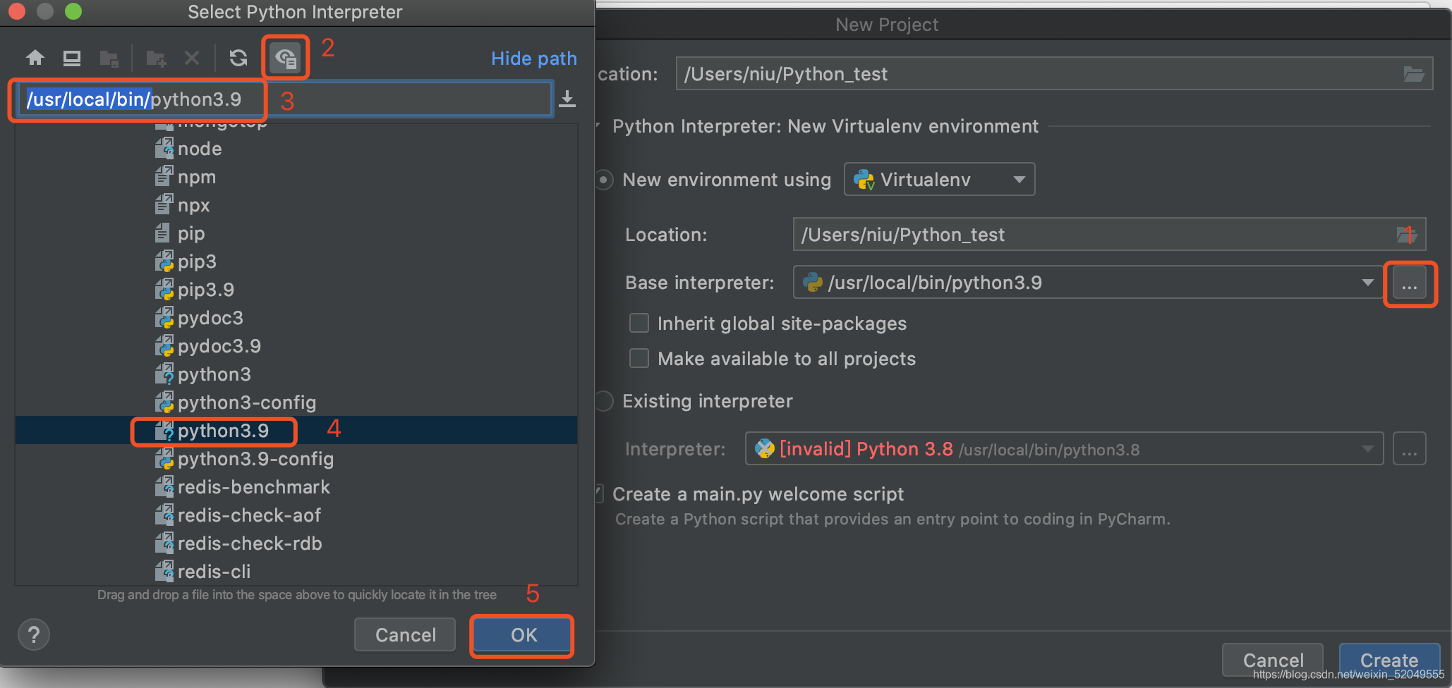The image size is (1452, 688).
Task: Open existing Interpreter dropdown
Action: [1368, 449]
